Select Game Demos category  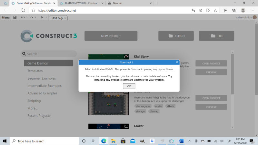(49, 63)
